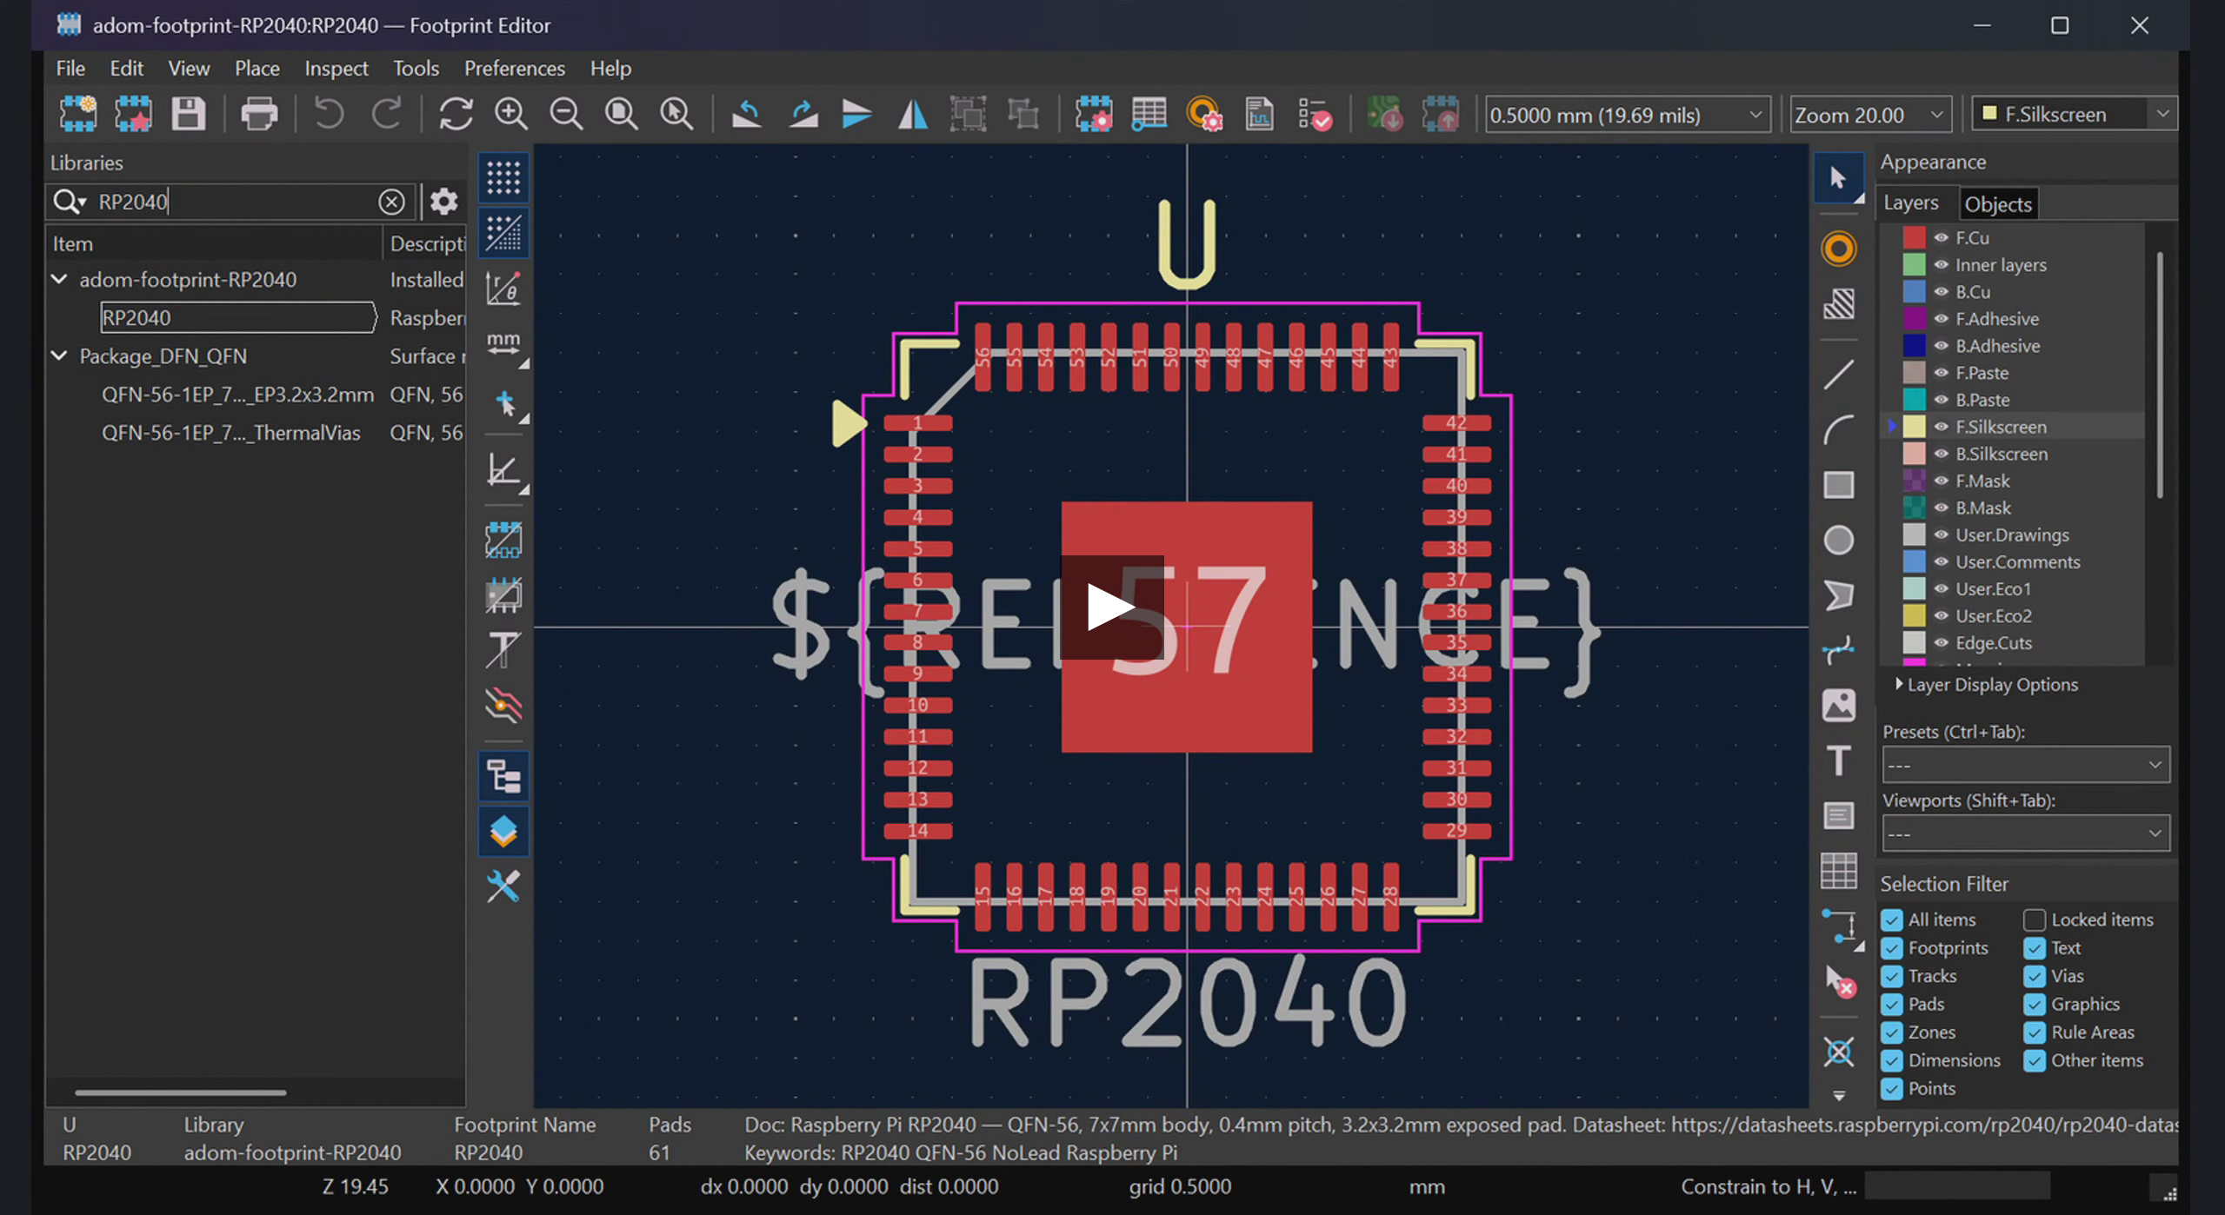The image size is (2225, 1215).
Task: Open the Presets dropdown
Action: [2025, 765]
